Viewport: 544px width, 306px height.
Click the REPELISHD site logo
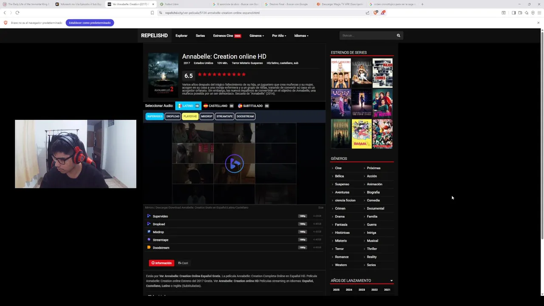[x=154, y=36]
